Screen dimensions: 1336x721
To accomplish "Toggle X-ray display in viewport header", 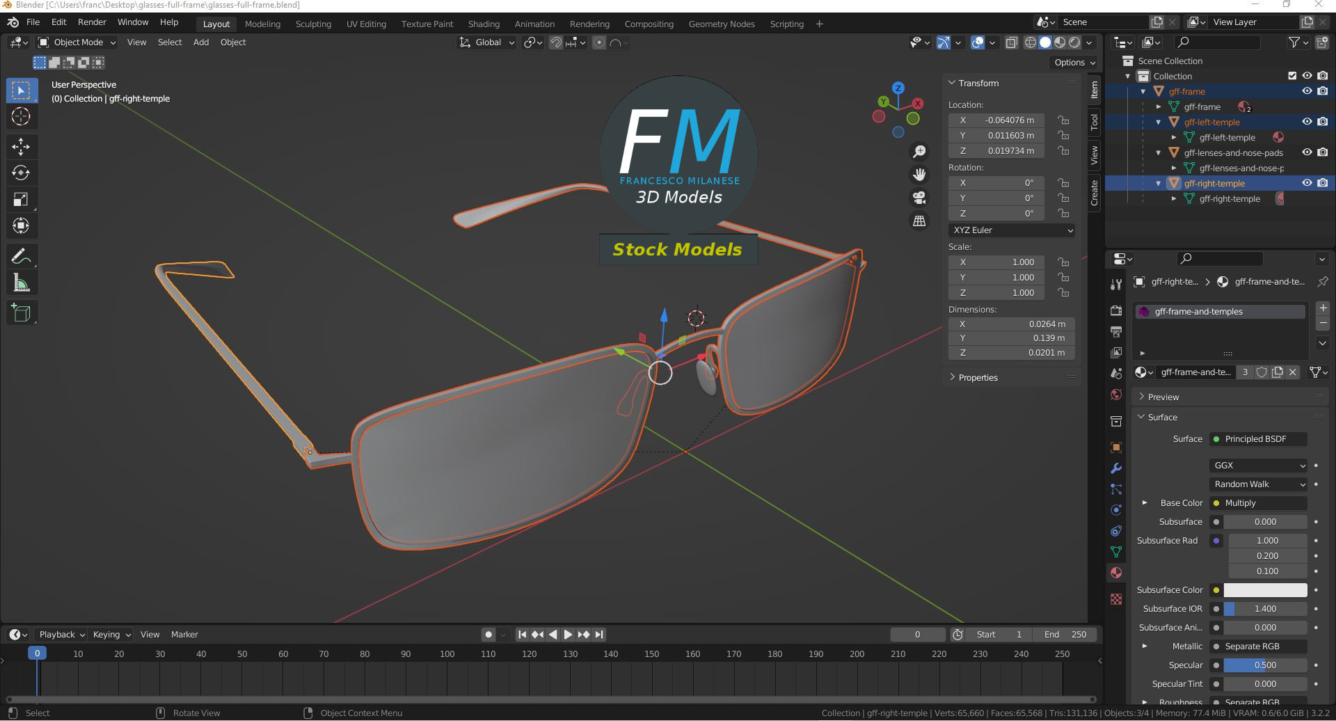I will click(x=1012, y=42).
